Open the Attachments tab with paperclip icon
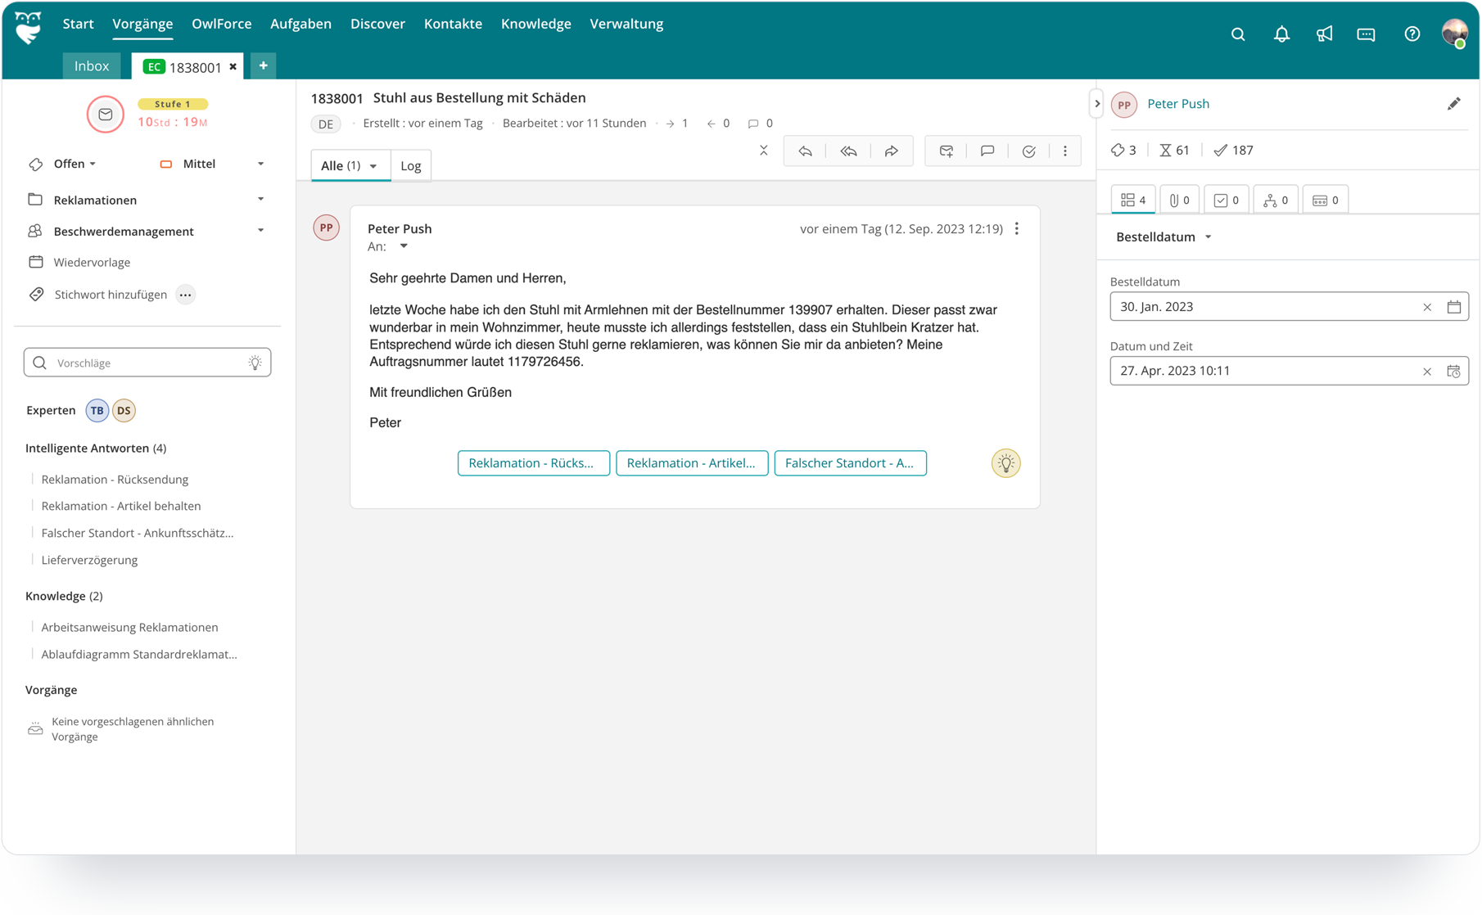 [x=1179, y=199]
